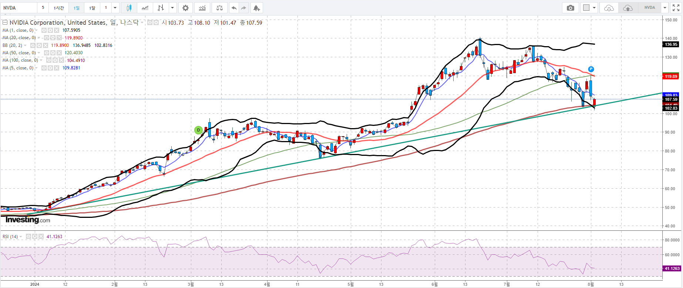Open settings gear for RSI (14)

[x=35, y=236]
